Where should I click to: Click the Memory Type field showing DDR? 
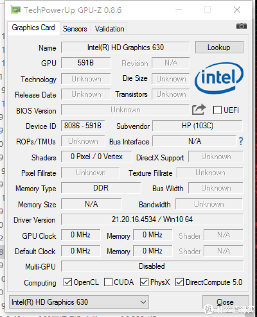(x=101, y=188)
